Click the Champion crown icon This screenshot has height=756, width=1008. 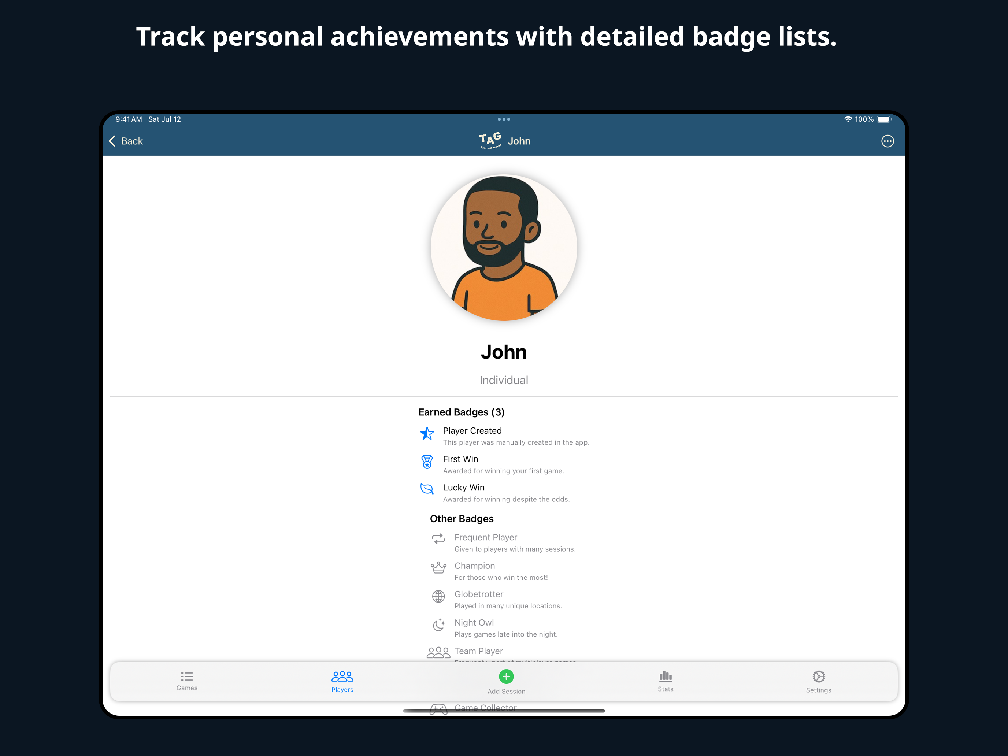438,568
